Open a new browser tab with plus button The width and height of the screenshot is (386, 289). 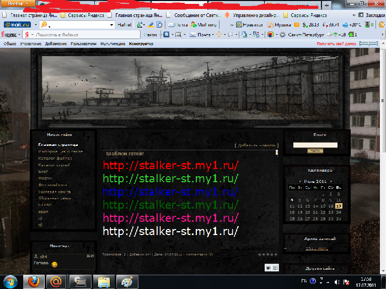pyautogui.click(x=326, y=5)
